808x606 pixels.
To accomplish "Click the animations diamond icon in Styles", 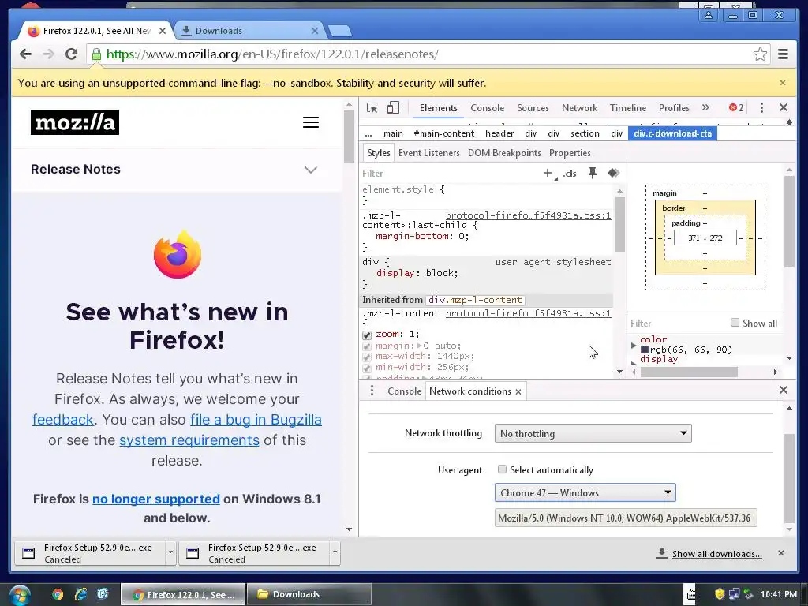I will click(613, 173).
